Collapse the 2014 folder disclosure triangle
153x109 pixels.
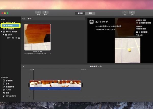coord(4,35)
